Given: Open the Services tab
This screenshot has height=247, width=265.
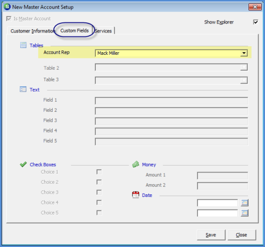Looking at the screenshot, I should [x=103, y=31].
